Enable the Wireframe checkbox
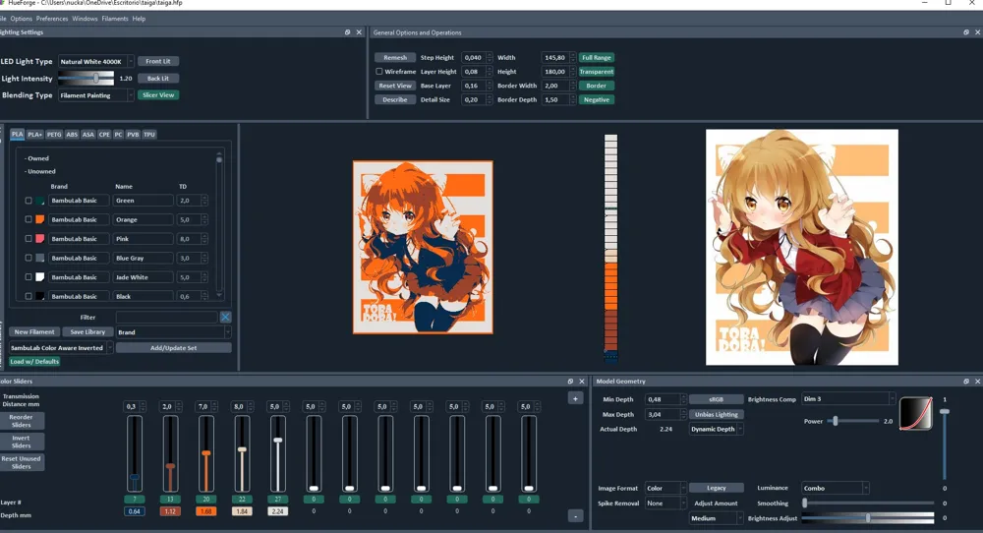 379,72
